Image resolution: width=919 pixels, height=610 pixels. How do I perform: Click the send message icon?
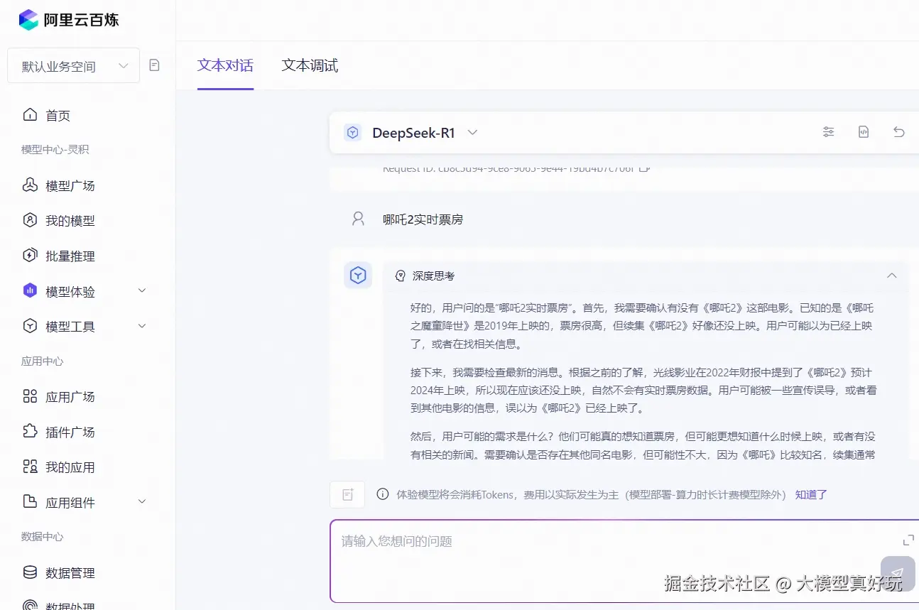coord(897,574)
